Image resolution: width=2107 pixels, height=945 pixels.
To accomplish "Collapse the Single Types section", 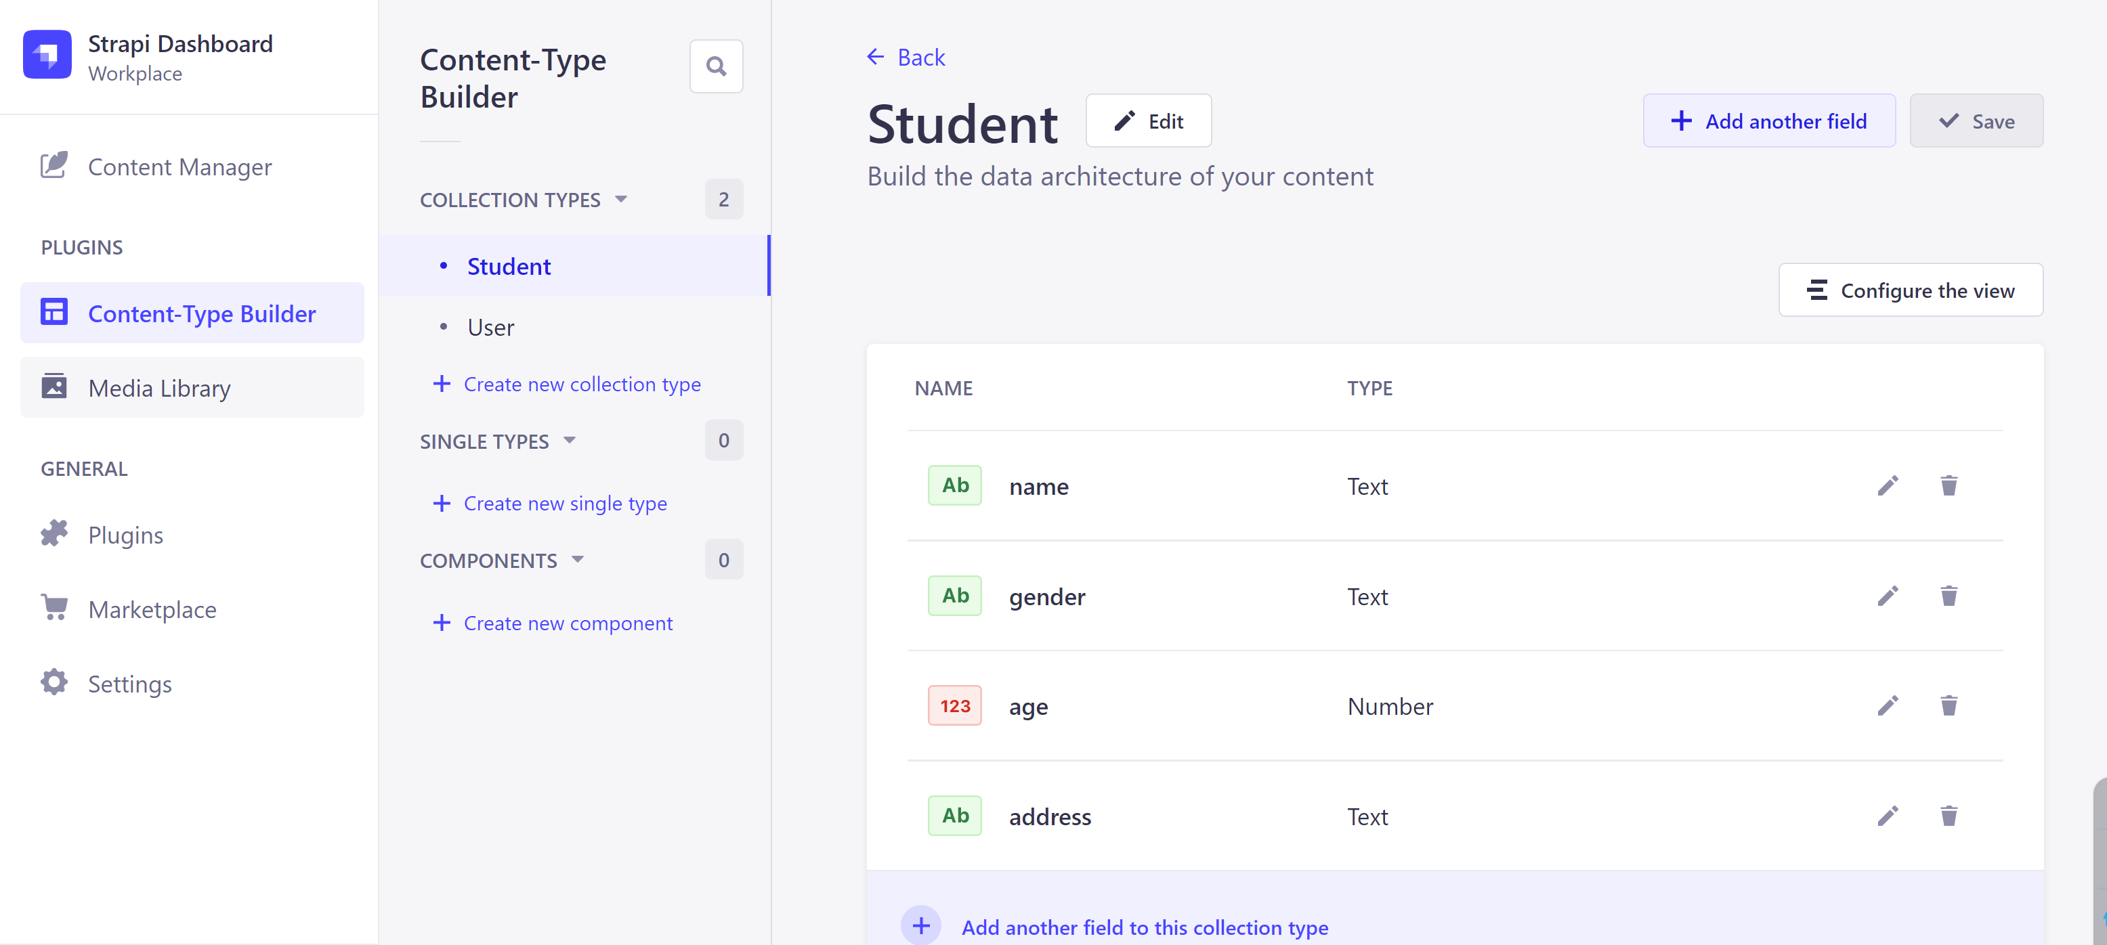I will [570, 441].
